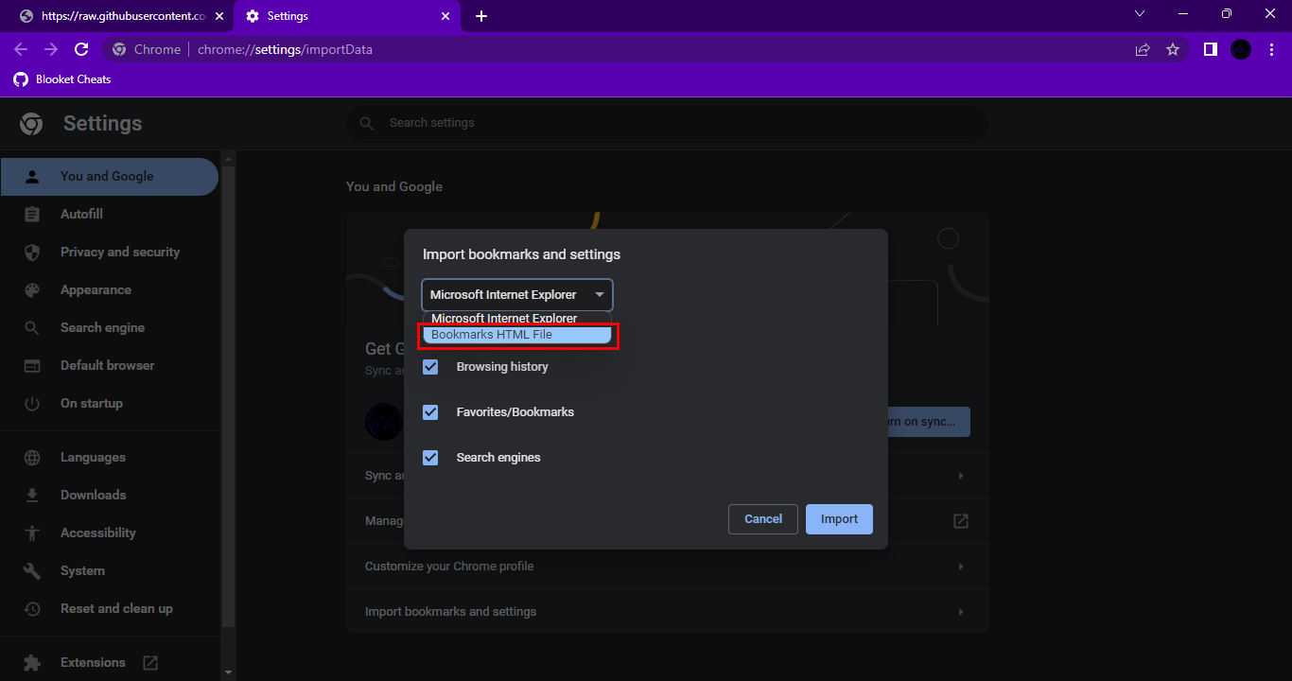Open a new tab with plus icon
The width and height of the screenshot is (1292, 681).
click(481, 16)
